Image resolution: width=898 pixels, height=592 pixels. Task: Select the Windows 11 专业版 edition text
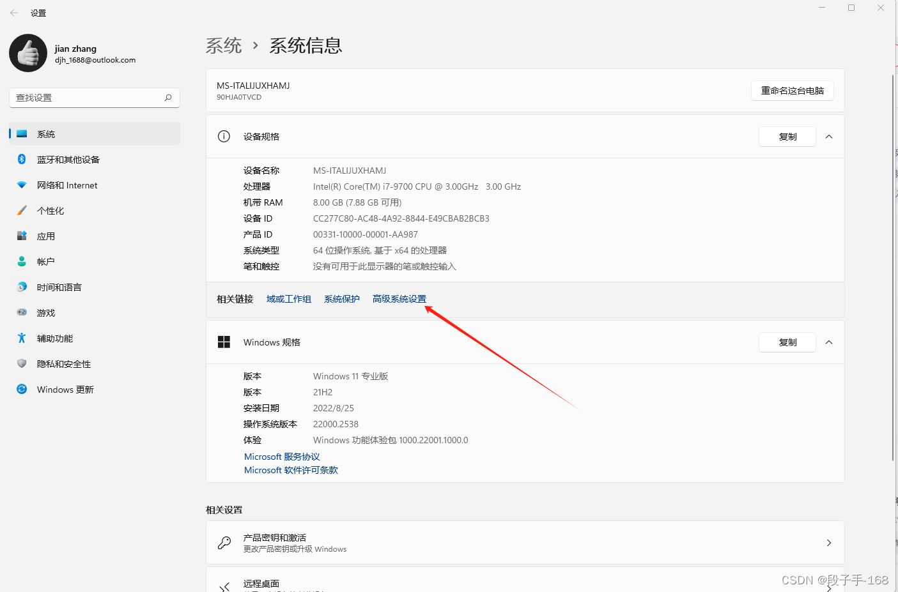(x=351, y=376)
